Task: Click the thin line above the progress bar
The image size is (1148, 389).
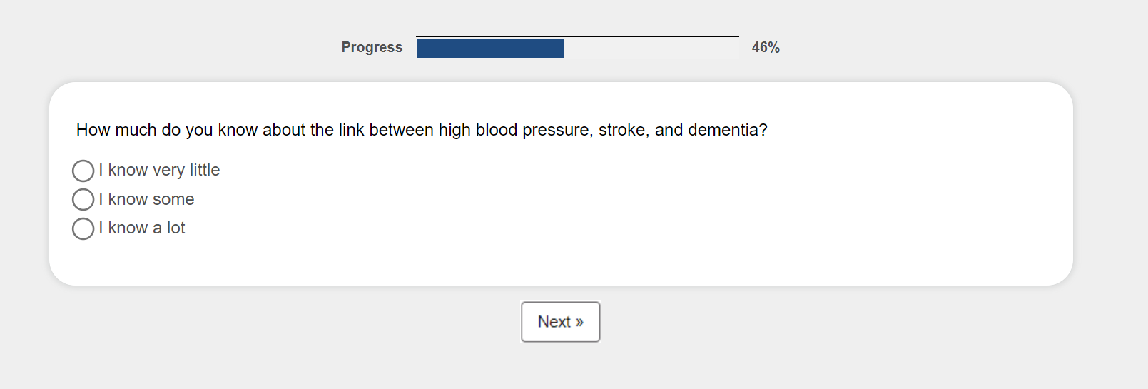Action: tap(577, 36)
